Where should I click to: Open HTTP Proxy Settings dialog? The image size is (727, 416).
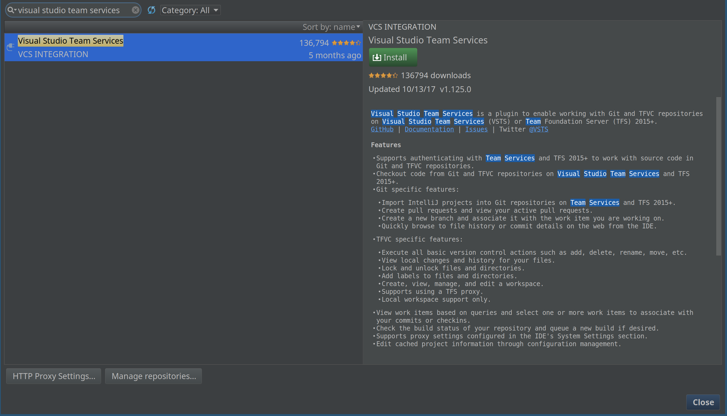(54, 376)
